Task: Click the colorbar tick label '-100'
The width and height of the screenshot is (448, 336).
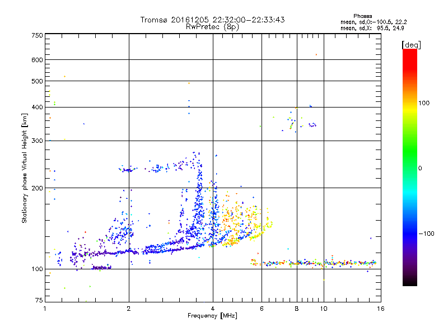Action: pos(426,234)
